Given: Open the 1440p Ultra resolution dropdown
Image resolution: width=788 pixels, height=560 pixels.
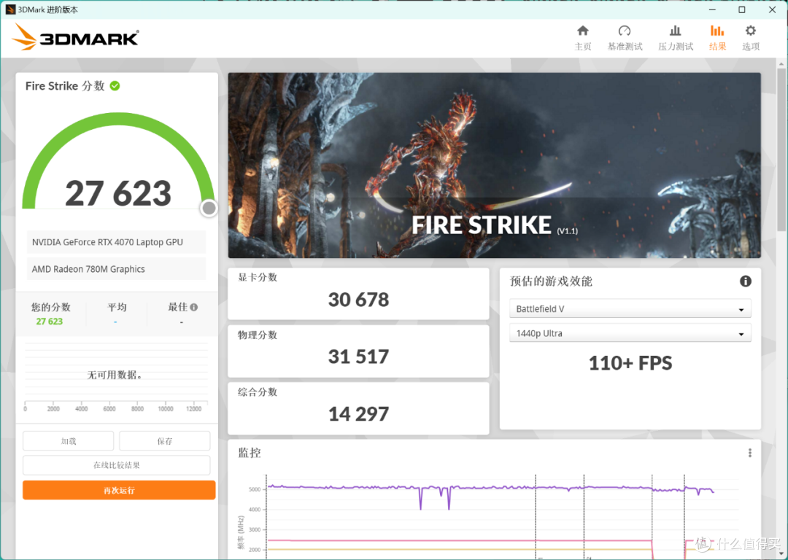Looking at the screenshot, I should pyautogui.click(x=630, y=333).
